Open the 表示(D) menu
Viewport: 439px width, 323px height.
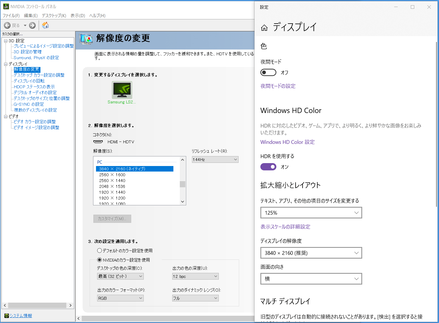[x=78, y=15]
